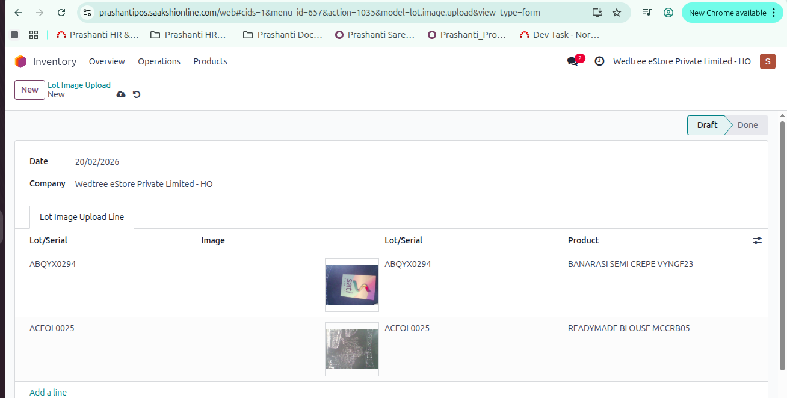Click the ABQYX0294 row image thumbnail

click(352, 284)
